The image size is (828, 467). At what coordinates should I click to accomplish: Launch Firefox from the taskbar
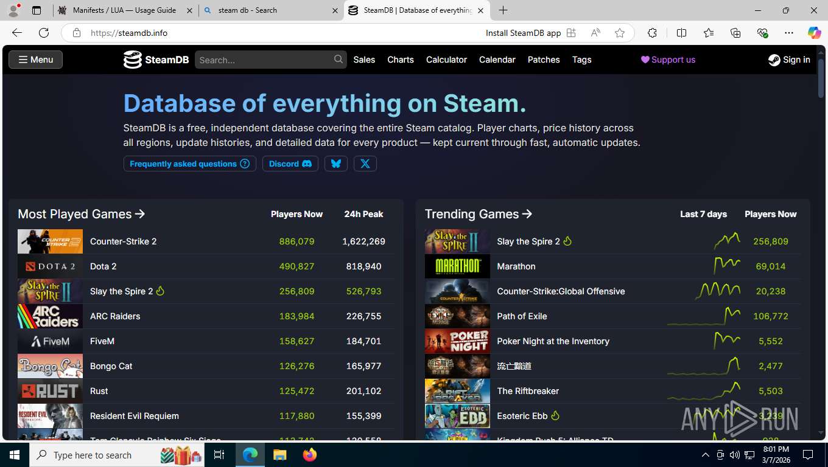click(310, 455)
